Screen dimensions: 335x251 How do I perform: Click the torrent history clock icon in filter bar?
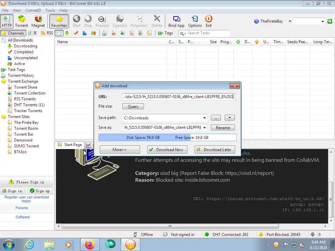tap(104, 33)
